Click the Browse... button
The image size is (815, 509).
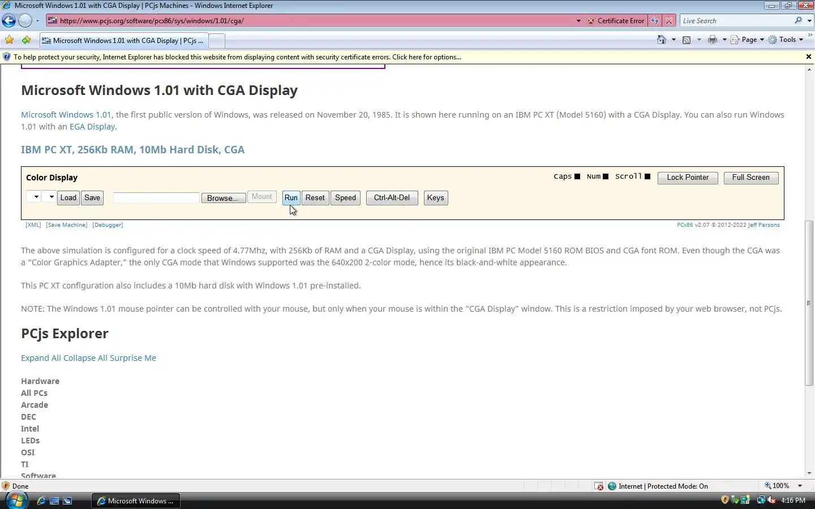(223, 198)
